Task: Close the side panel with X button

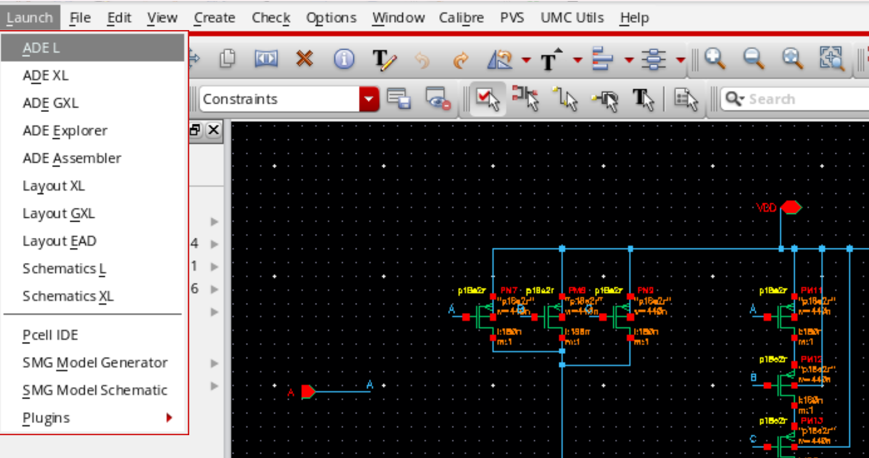Action: 213,130
